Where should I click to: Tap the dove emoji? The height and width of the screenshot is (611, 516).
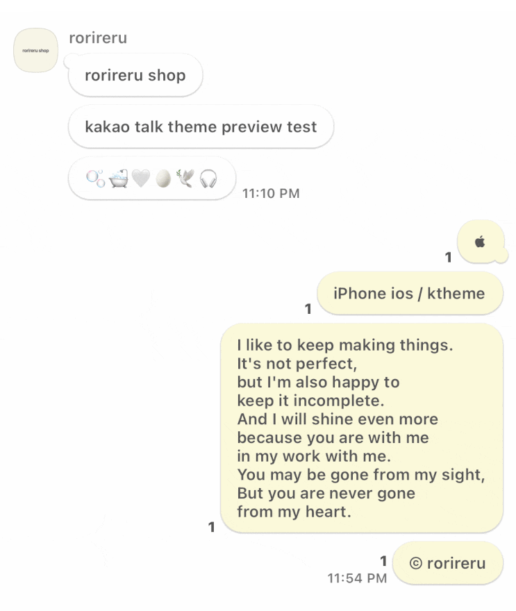185,179
